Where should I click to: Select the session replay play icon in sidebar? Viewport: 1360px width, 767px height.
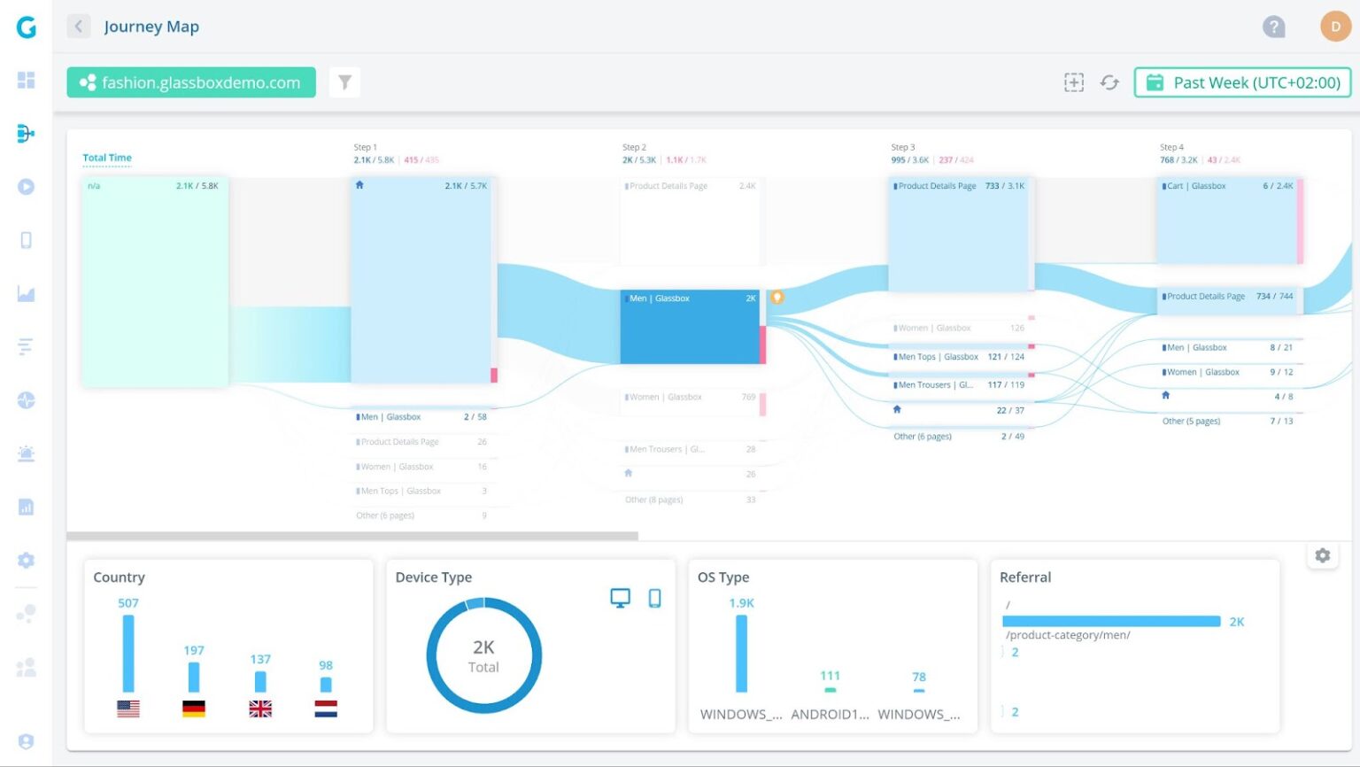click(27, 187)
